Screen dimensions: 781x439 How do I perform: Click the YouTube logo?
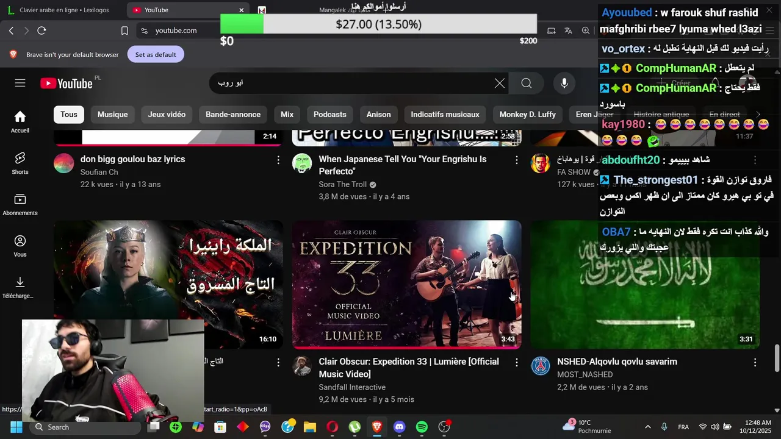[x=66, y=84]
